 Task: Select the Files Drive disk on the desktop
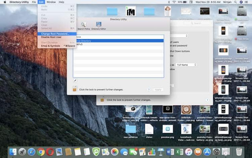242,33
